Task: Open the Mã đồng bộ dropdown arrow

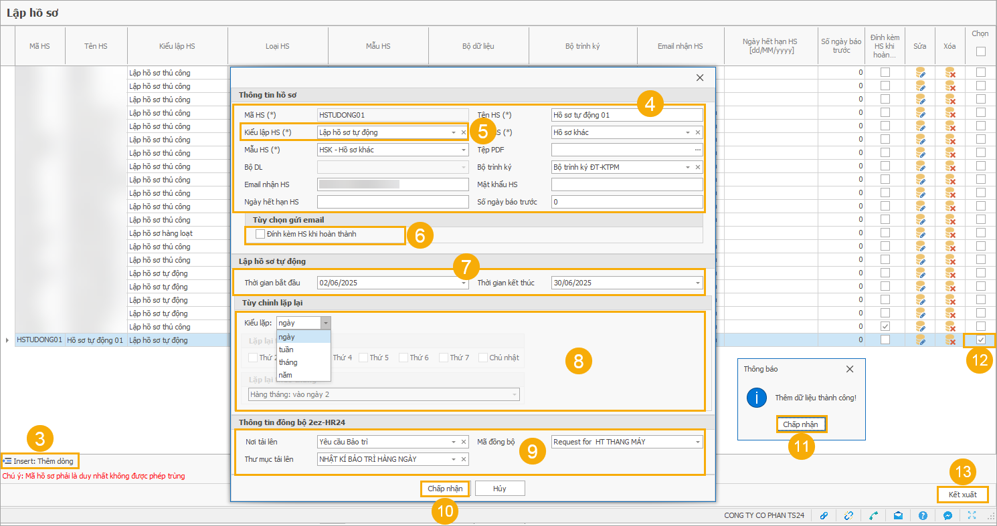Action: tap(697, 442)
